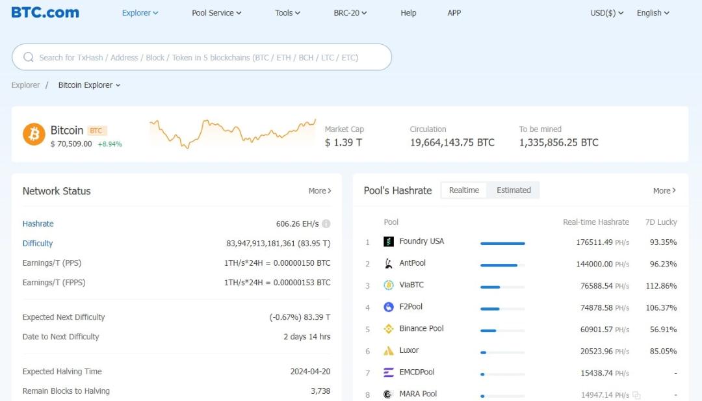The image size is (702, 401).
Task: Click the 606.26 EH/s hashrate value
Action: tap(297, 224)
